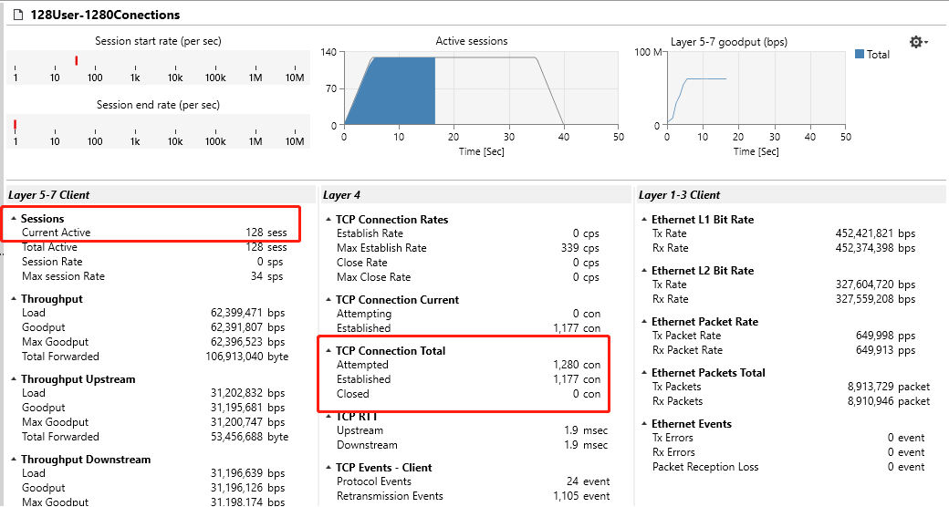This screenshot has width=949, height=507.
Task: Click the Layer 5-7 goodput chart
Action: [756, 88]
